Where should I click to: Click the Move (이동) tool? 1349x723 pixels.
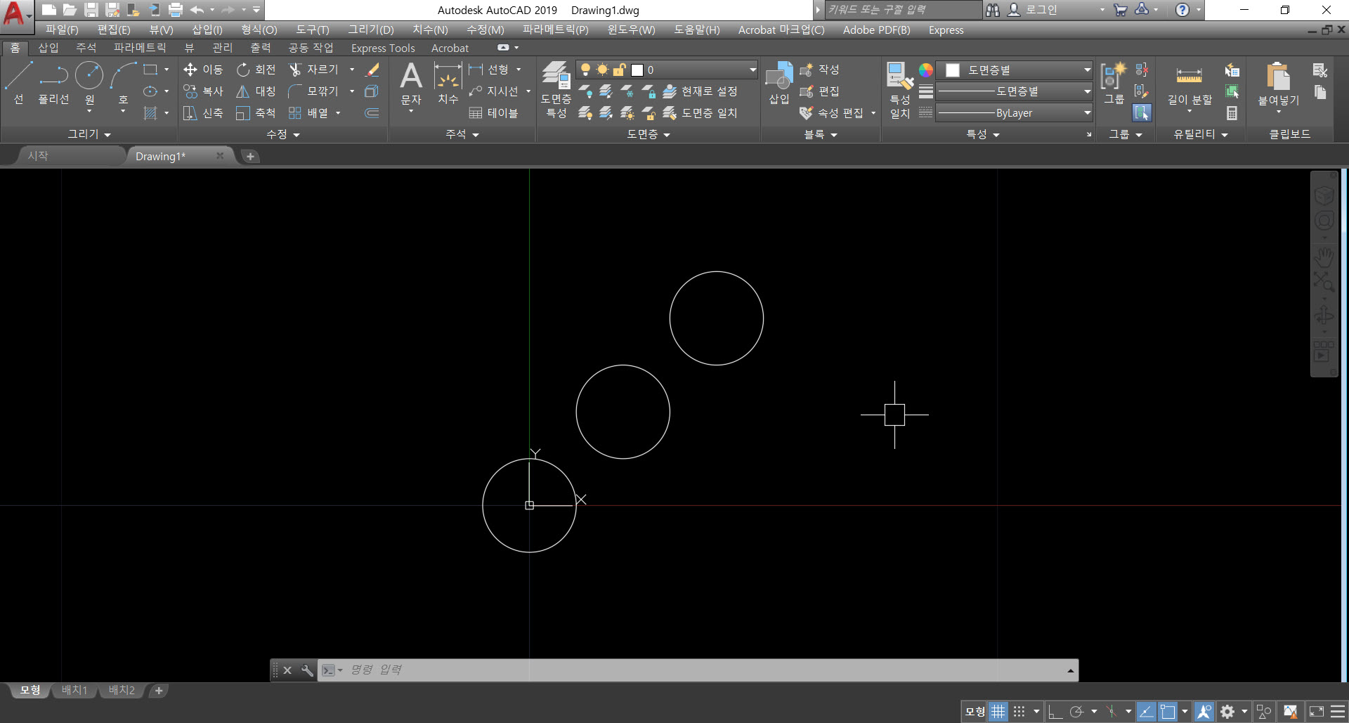pos(203,70)
